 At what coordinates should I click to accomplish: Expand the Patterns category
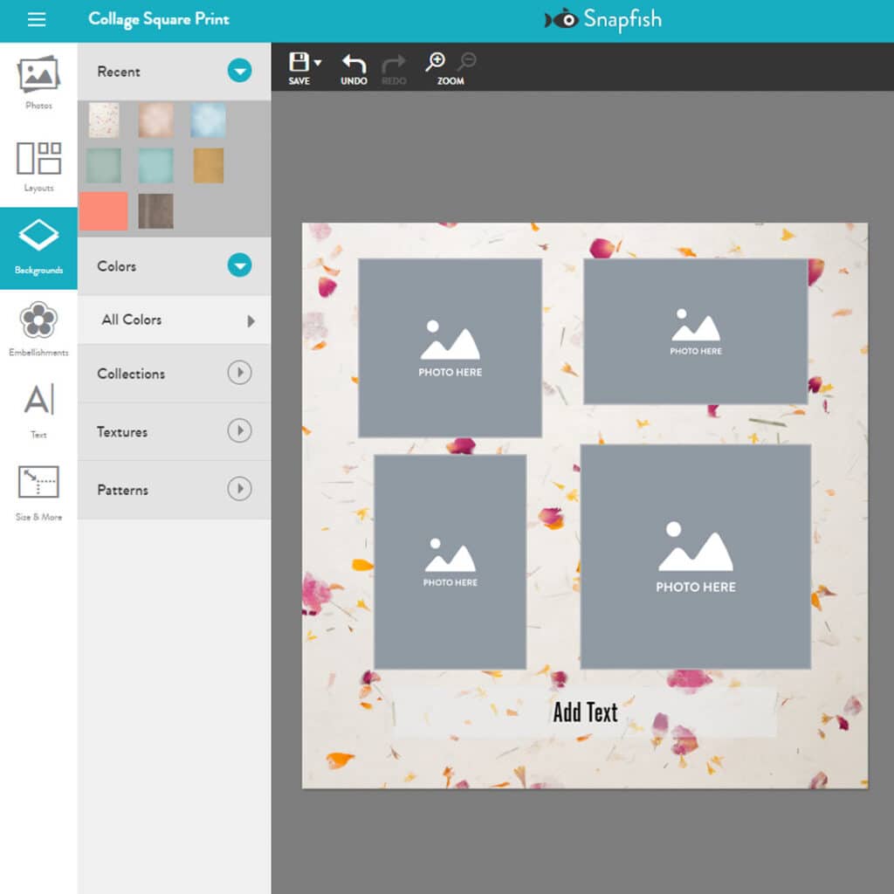pos(239,489)
